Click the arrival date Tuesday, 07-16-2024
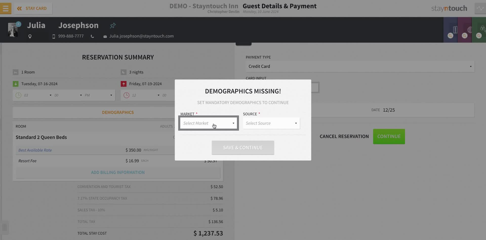This screenshot has height=240, width=486. [x=39, y=84]
